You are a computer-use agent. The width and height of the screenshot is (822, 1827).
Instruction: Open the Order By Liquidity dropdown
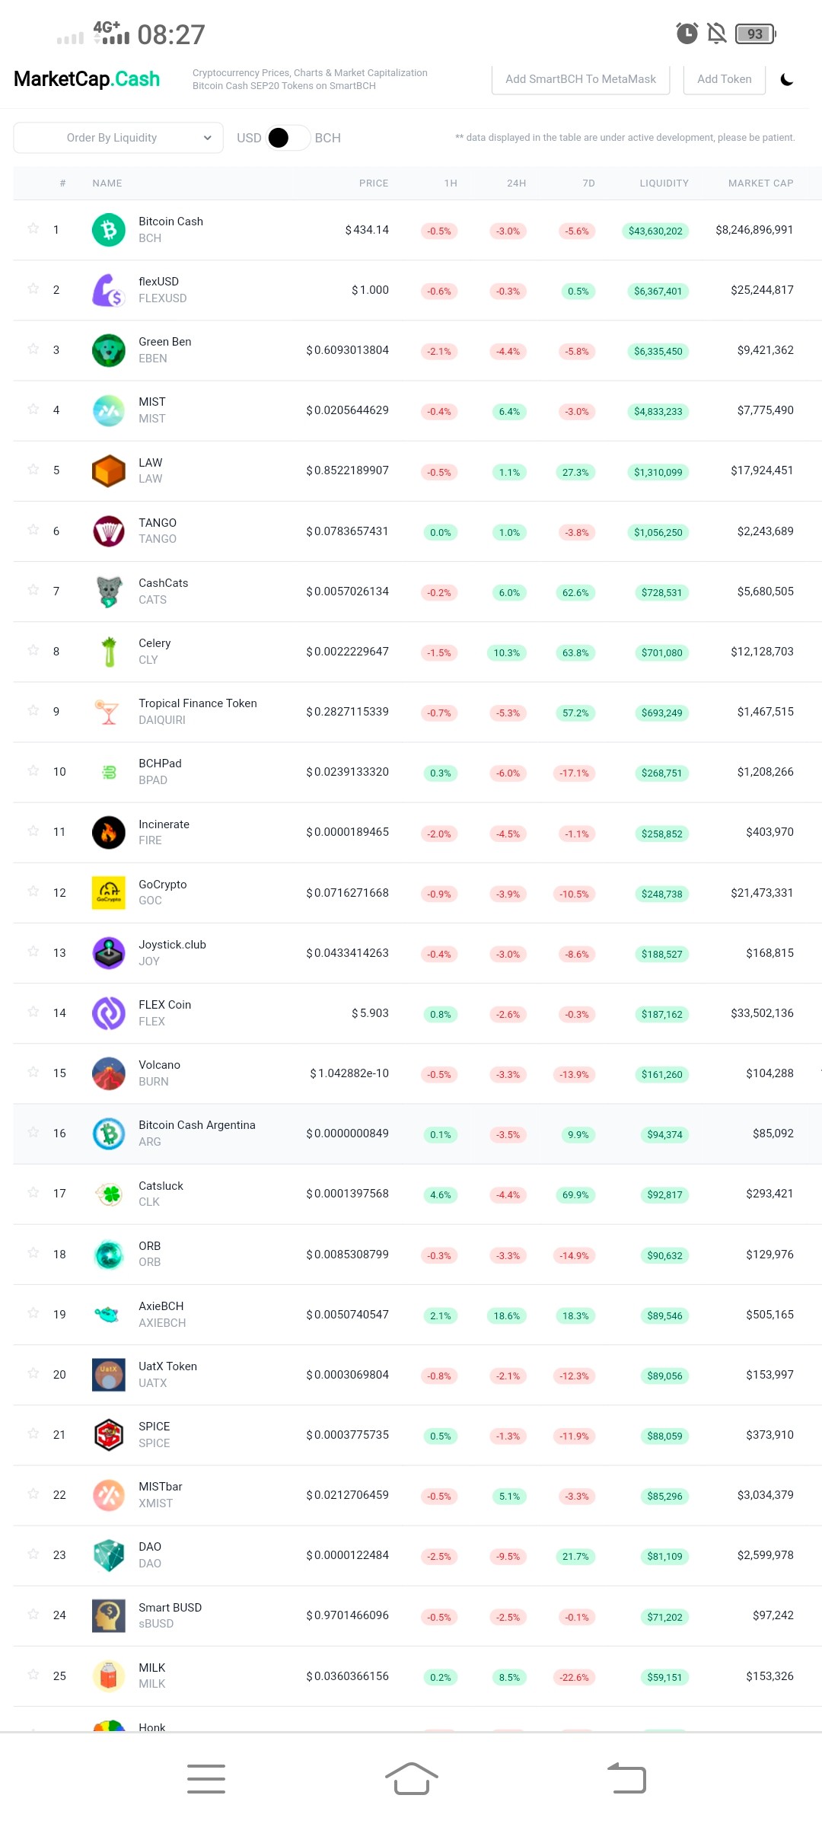[118, 138]
